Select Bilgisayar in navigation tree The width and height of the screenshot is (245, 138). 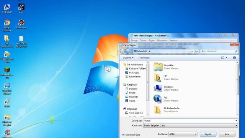click(x=130, y=109)
